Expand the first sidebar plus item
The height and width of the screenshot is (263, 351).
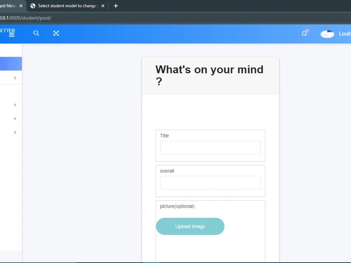coord(15,78)
